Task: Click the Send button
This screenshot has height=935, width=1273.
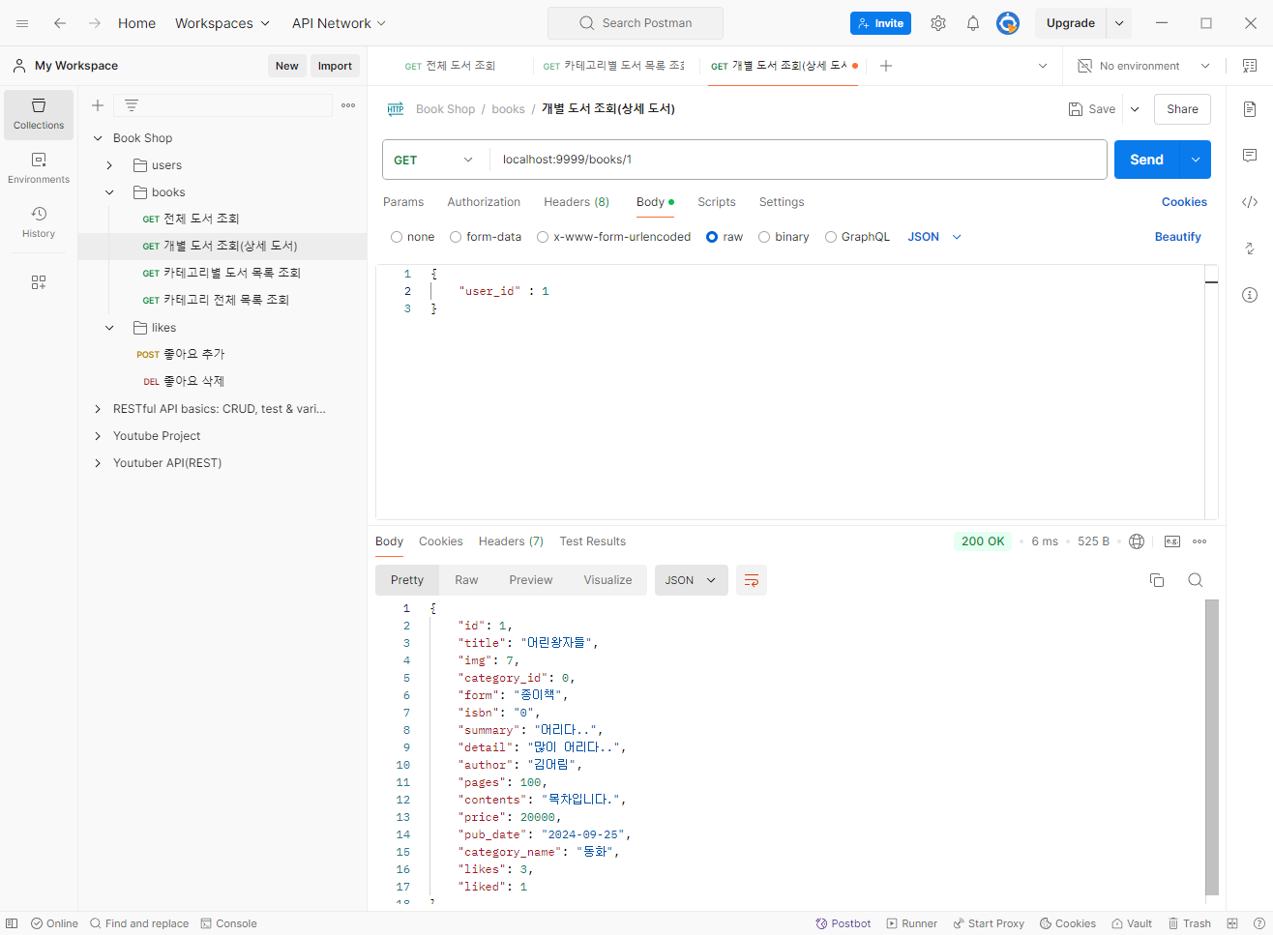Action: click(x=1147, y=160)
